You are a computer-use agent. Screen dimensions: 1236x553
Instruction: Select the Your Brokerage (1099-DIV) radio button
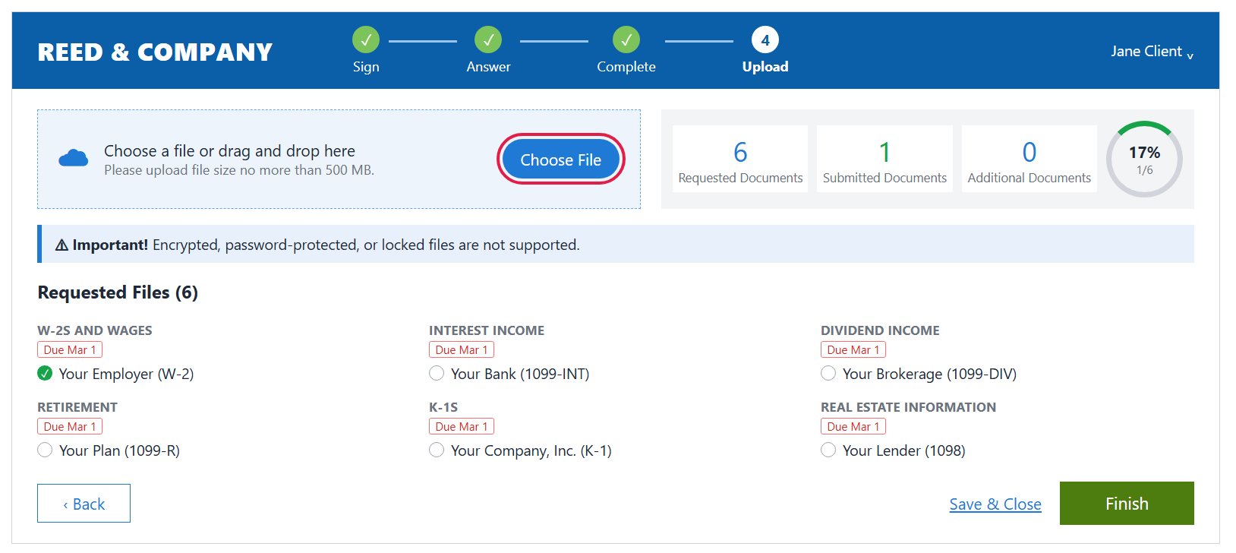tap(828, 373)
